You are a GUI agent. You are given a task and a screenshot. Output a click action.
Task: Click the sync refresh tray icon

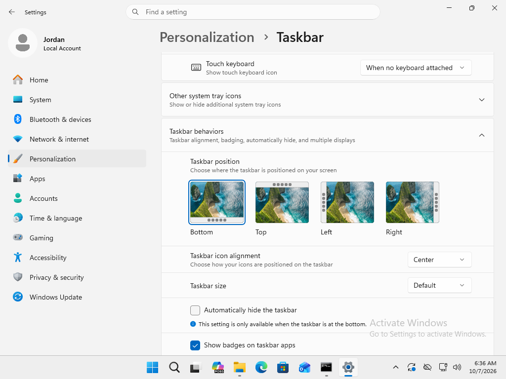(x=412, y=367)
